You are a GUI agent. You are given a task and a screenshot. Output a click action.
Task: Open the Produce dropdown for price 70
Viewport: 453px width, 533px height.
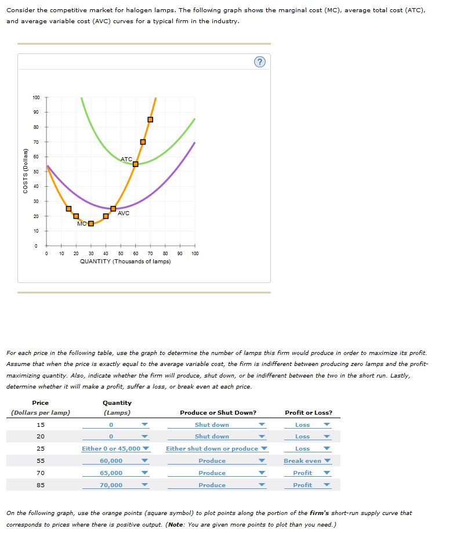coord(217,473)
